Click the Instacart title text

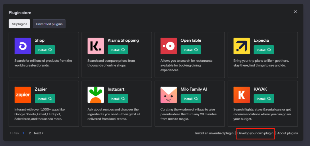[x=116, y=89]
